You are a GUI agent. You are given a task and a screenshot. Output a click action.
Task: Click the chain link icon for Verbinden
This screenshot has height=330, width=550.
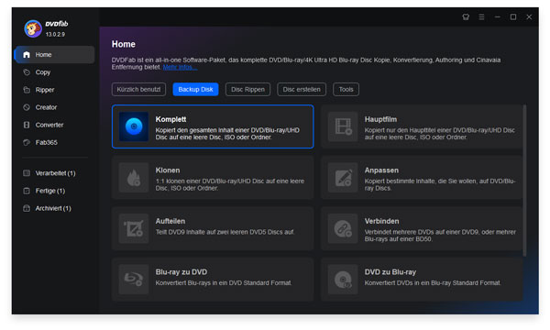click(x=343, y=228)
